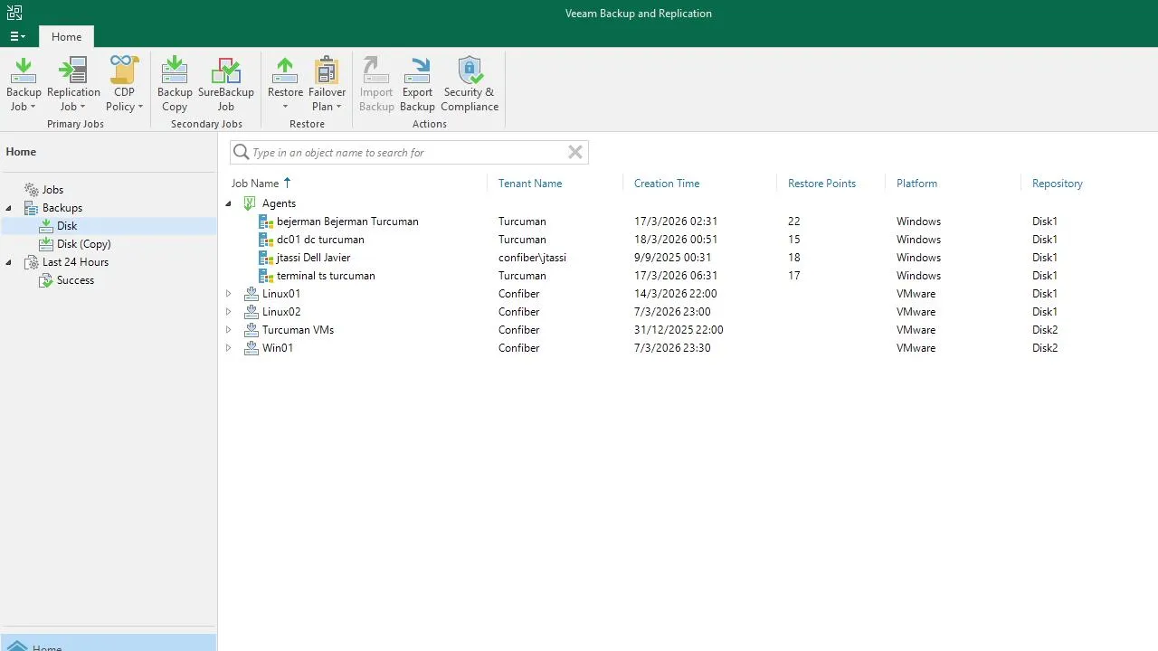Sort by Creation Time column
Screen dimensions: 1158x651
click(x=667, y=184)
